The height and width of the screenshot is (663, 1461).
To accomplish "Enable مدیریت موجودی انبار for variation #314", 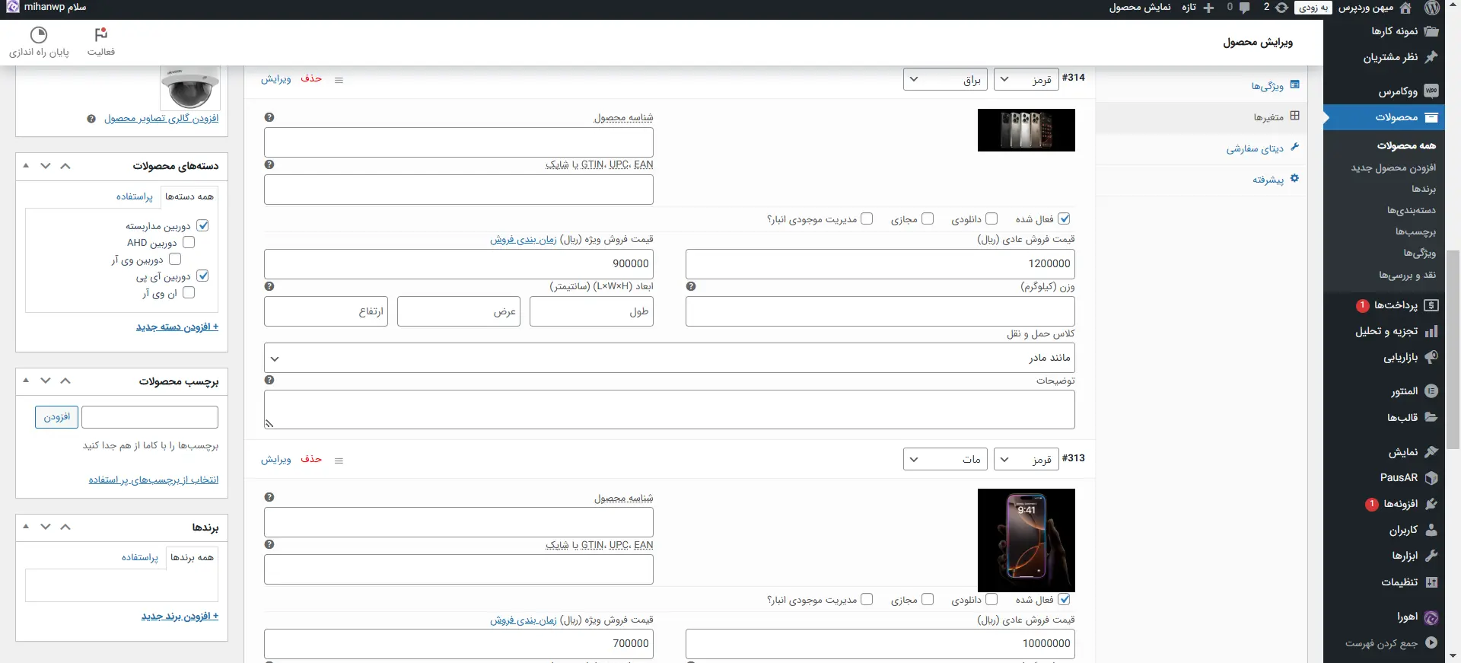I will 867,218.
